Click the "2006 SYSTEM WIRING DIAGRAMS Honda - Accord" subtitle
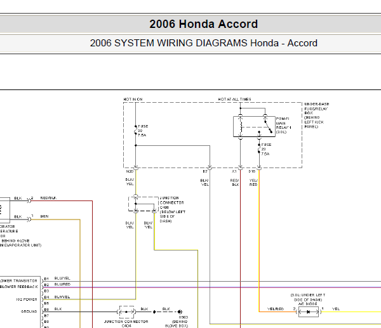The height and width of the screenshot is (328, 381). 204,43
